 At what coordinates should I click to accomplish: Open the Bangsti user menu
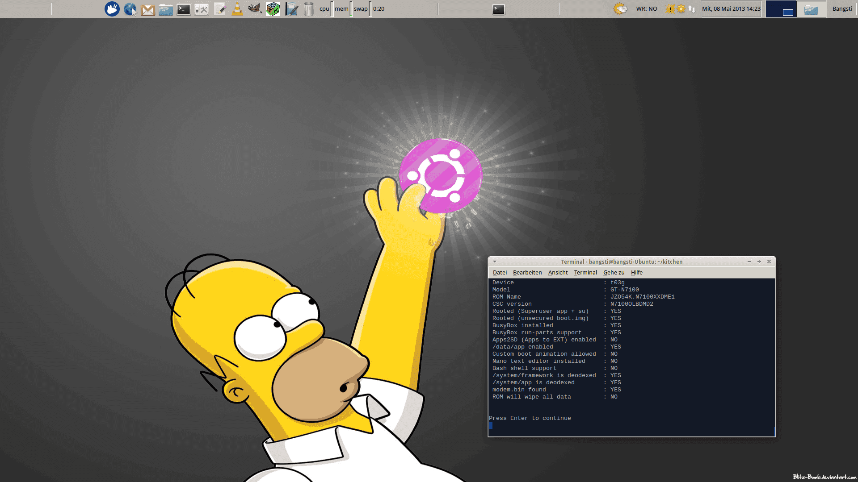pos(842,9)
